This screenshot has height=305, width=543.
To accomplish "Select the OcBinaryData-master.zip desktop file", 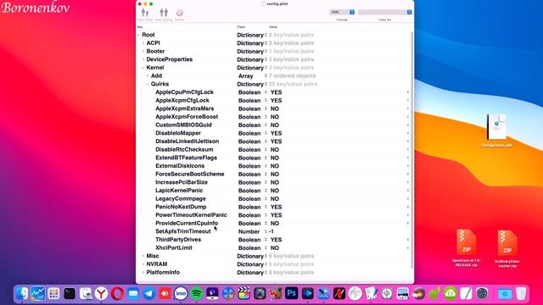I will point(507,248).
